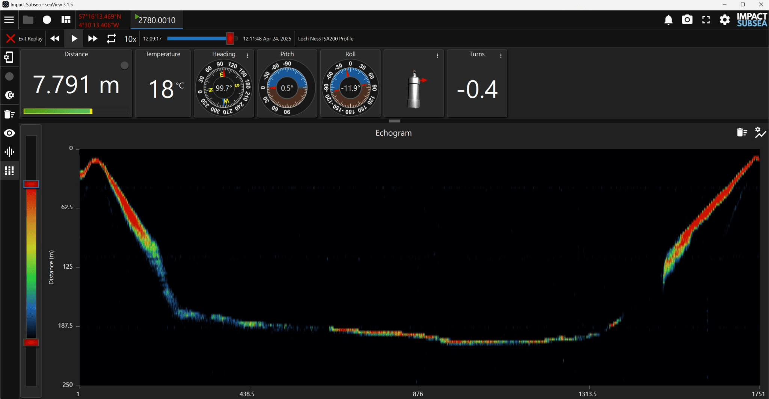Open Heading widget options menu

248,56
